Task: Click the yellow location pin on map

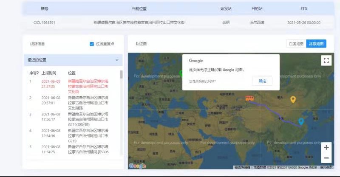Action: 293,100
